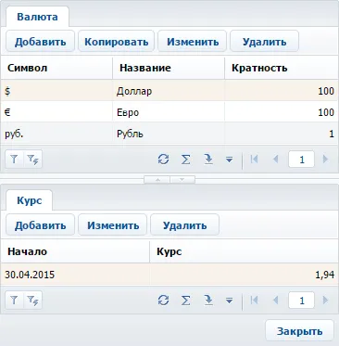This screenshot has height=346, width=339.
Task: Select the Курс tab
Action: pos(29,200)
